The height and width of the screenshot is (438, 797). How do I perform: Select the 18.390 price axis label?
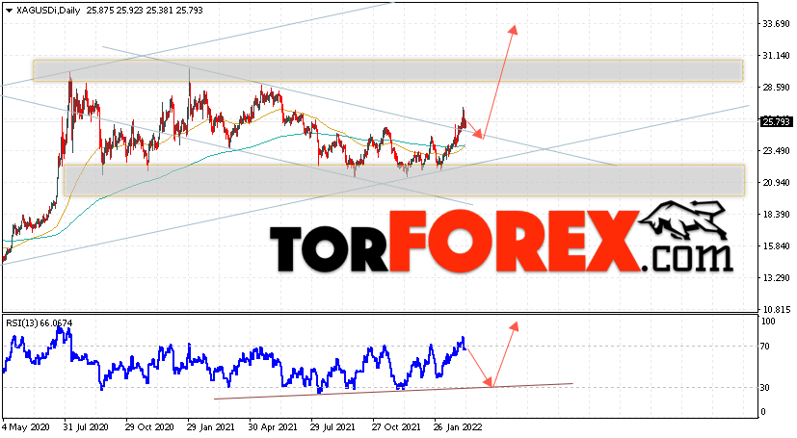(776, 215)
